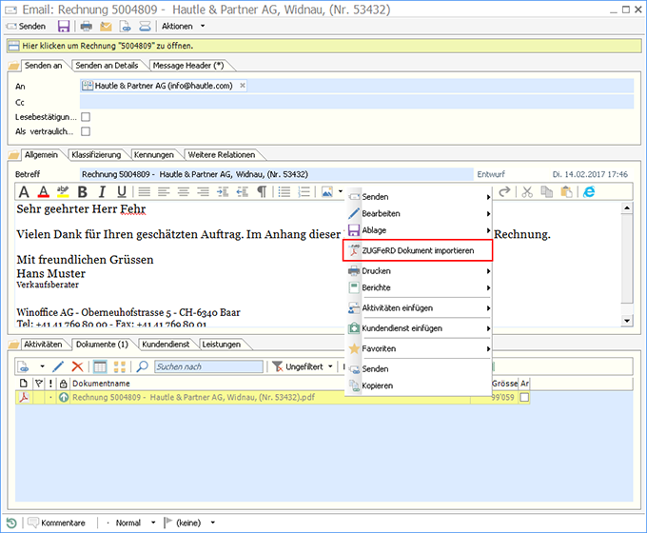Show paragraph marks pilcrow icon
This screenshot has height=533, width=647.
point(262,192)
